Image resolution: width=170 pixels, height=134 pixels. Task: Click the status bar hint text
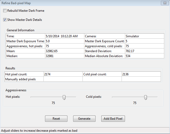click(39, 131)
